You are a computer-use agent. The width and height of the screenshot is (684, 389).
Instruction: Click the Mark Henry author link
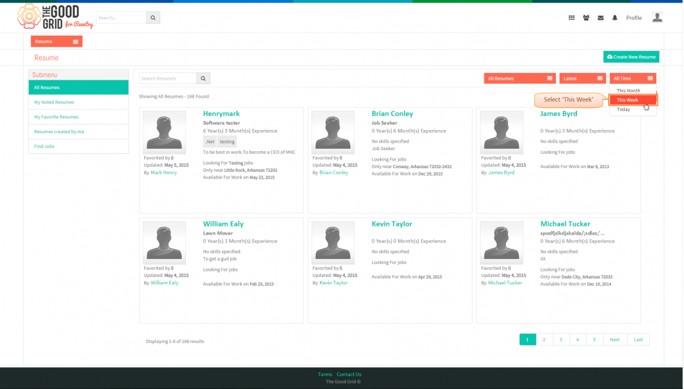tap(164, 172)
